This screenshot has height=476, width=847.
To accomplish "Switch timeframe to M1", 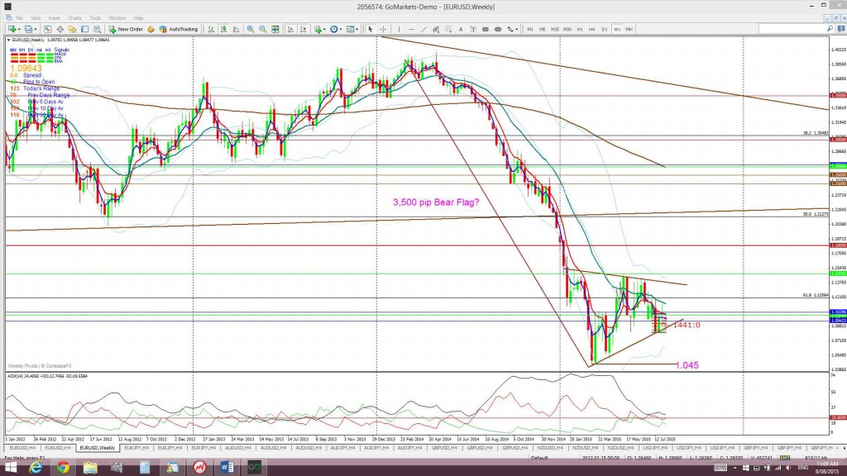I will click(530, 29).
